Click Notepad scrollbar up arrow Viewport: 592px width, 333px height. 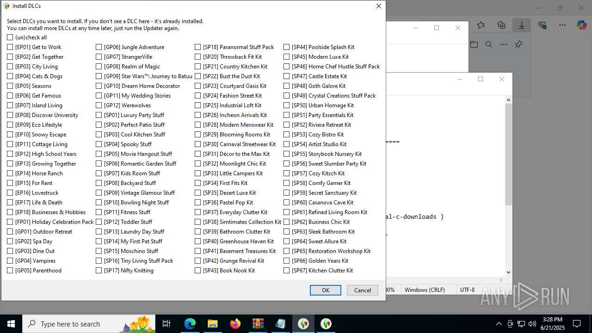click(x=508, y=100)
